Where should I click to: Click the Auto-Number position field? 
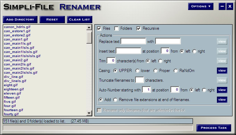pyautogui.click(x=175, y=90)
